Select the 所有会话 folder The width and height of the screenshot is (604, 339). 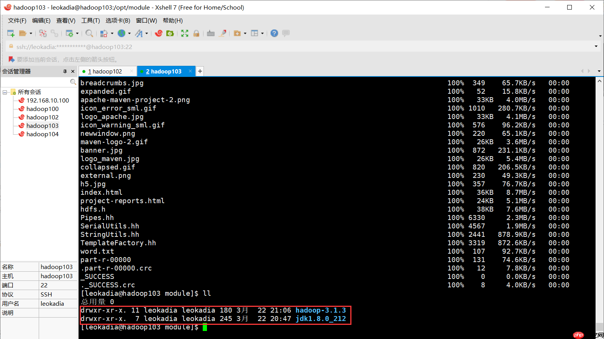point(30,92)
